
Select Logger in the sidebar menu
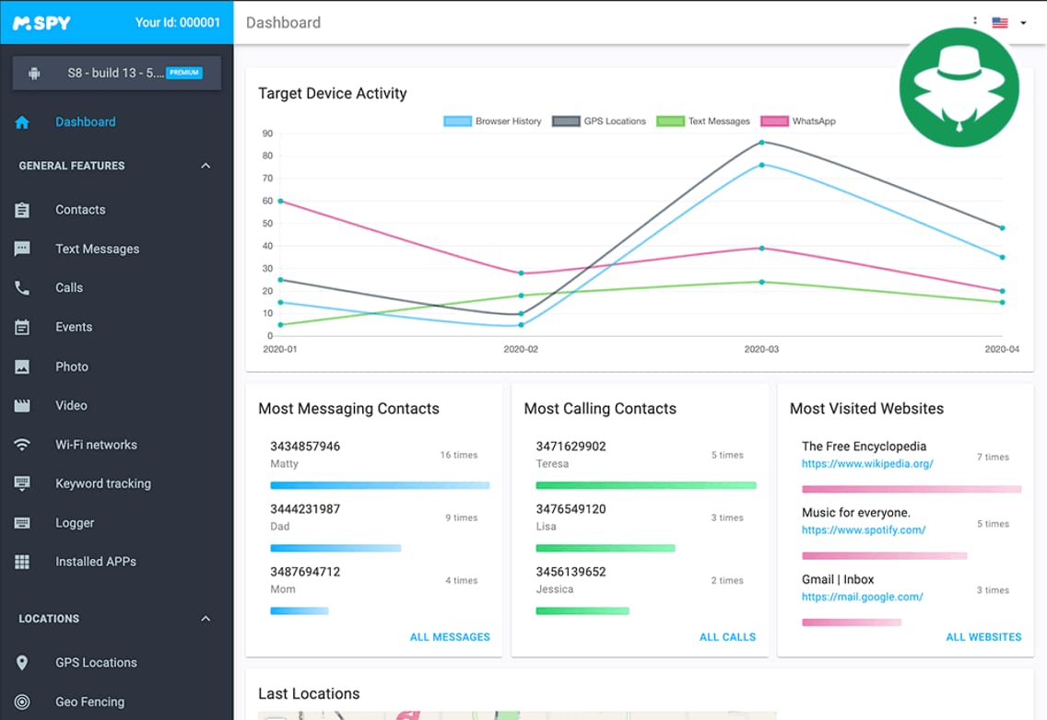(x=75, y=523)
